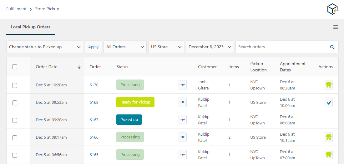Viewport: 344px width, 164px height.
Task: Select the checkbox for order 6166
Action: click(15, 137)
